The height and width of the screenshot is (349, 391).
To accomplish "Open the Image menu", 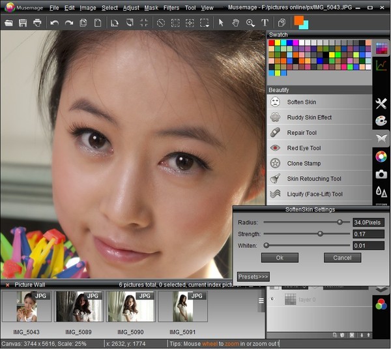I will (88, 8).
